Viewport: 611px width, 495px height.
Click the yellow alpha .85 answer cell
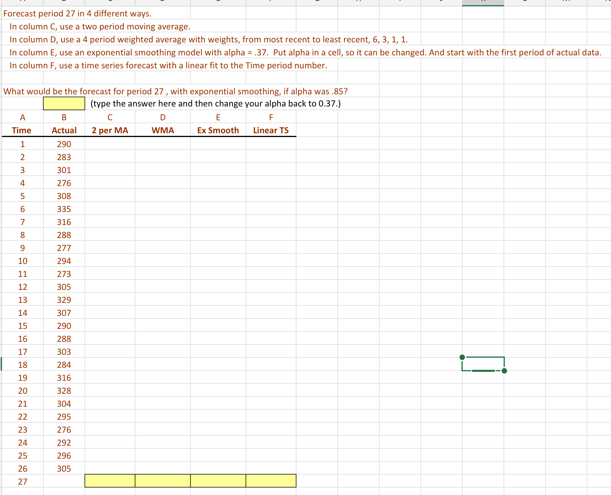[64, 104]
